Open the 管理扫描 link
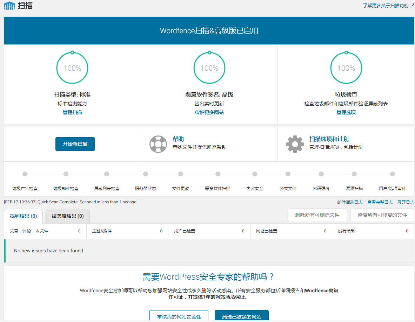 [72, 112]
